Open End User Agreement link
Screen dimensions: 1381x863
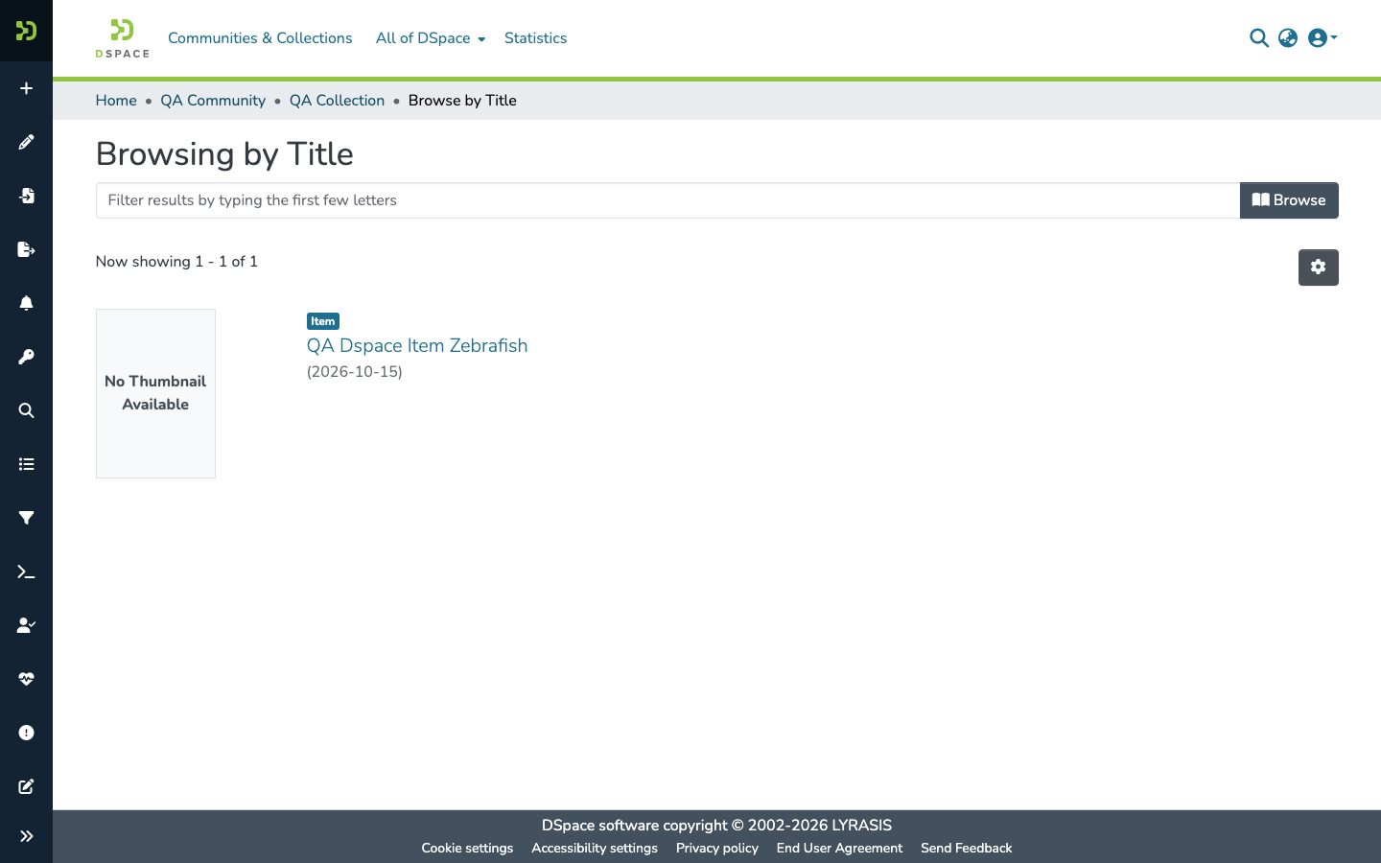[x=839, y=848]
